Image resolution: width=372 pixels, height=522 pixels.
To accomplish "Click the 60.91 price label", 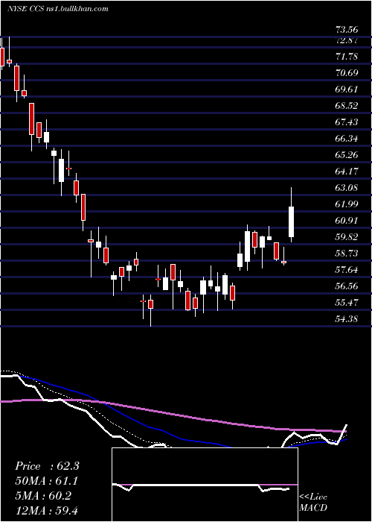I will [347, 221].
